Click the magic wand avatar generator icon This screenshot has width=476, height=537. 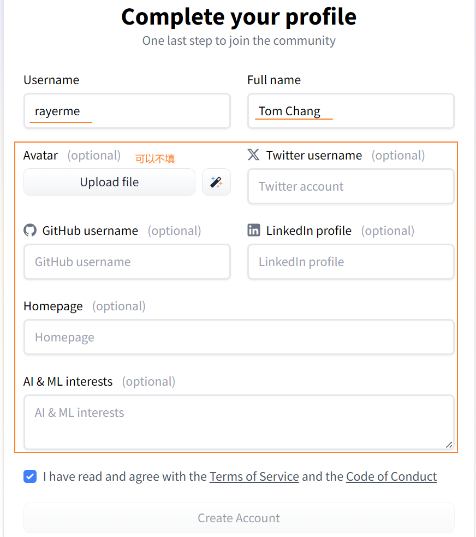pyautogui.click(x=216, y=182)
